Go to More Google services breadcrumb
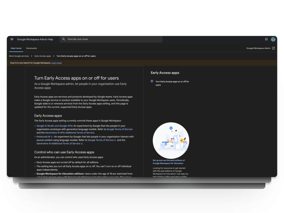284x213 pixels. tap(19, 56)
